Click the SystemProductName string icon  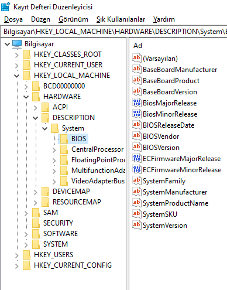coord(137,203)
